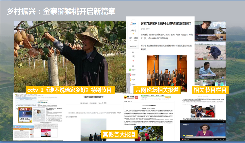Viewport: 245px width, 143px height.
Task: Click the 教育 newspaper front page image
Action: point(25,115)
